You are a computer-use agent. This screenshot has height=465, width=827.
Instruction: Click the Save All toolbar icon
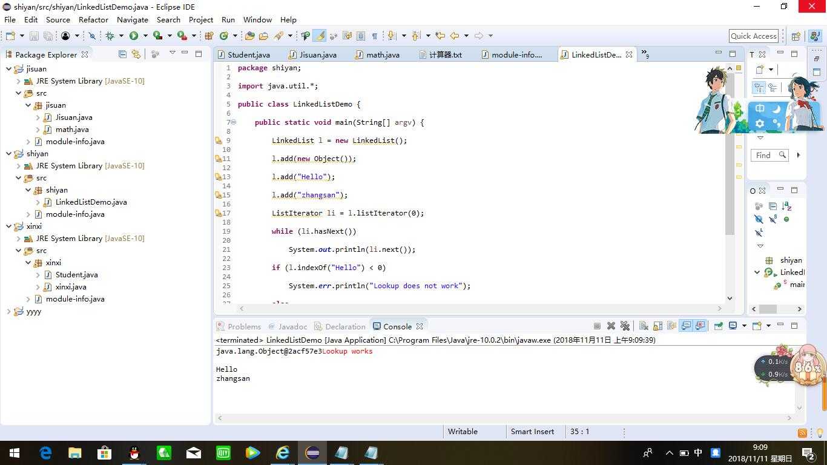point(48,36)
